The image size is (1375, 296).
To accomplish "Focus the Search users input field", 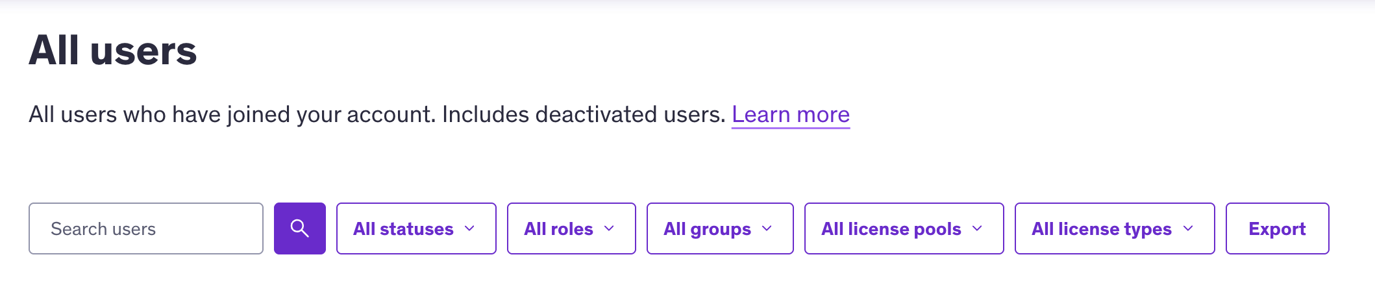I will pos(146,228).
